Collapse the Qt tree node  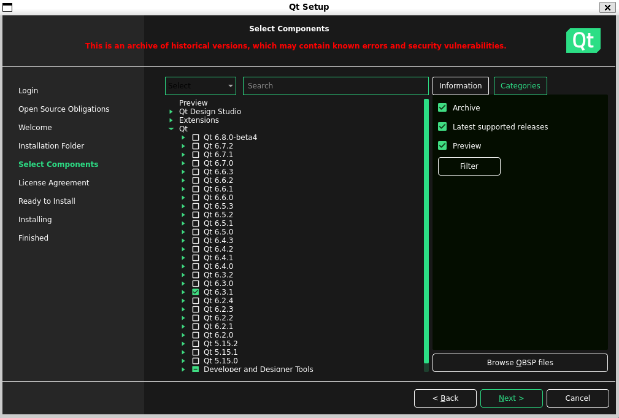171,129
